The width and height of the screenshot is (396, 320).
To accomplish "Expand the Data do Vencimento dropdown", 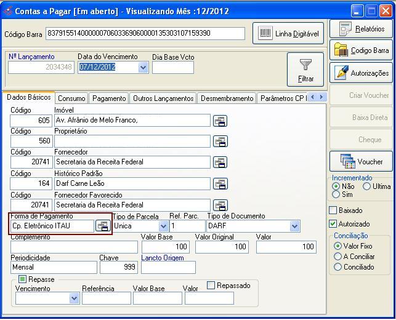I will point(143,68).
